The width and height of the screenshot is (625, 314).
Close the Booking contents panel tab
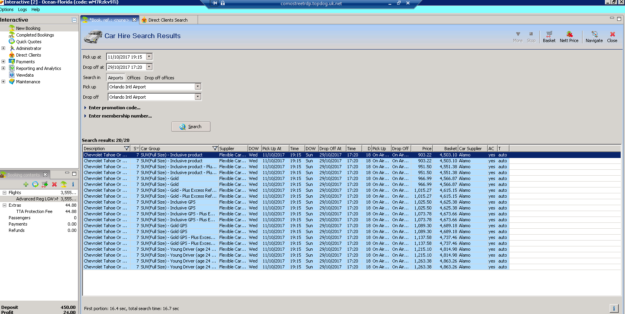(x=45, y=174)
